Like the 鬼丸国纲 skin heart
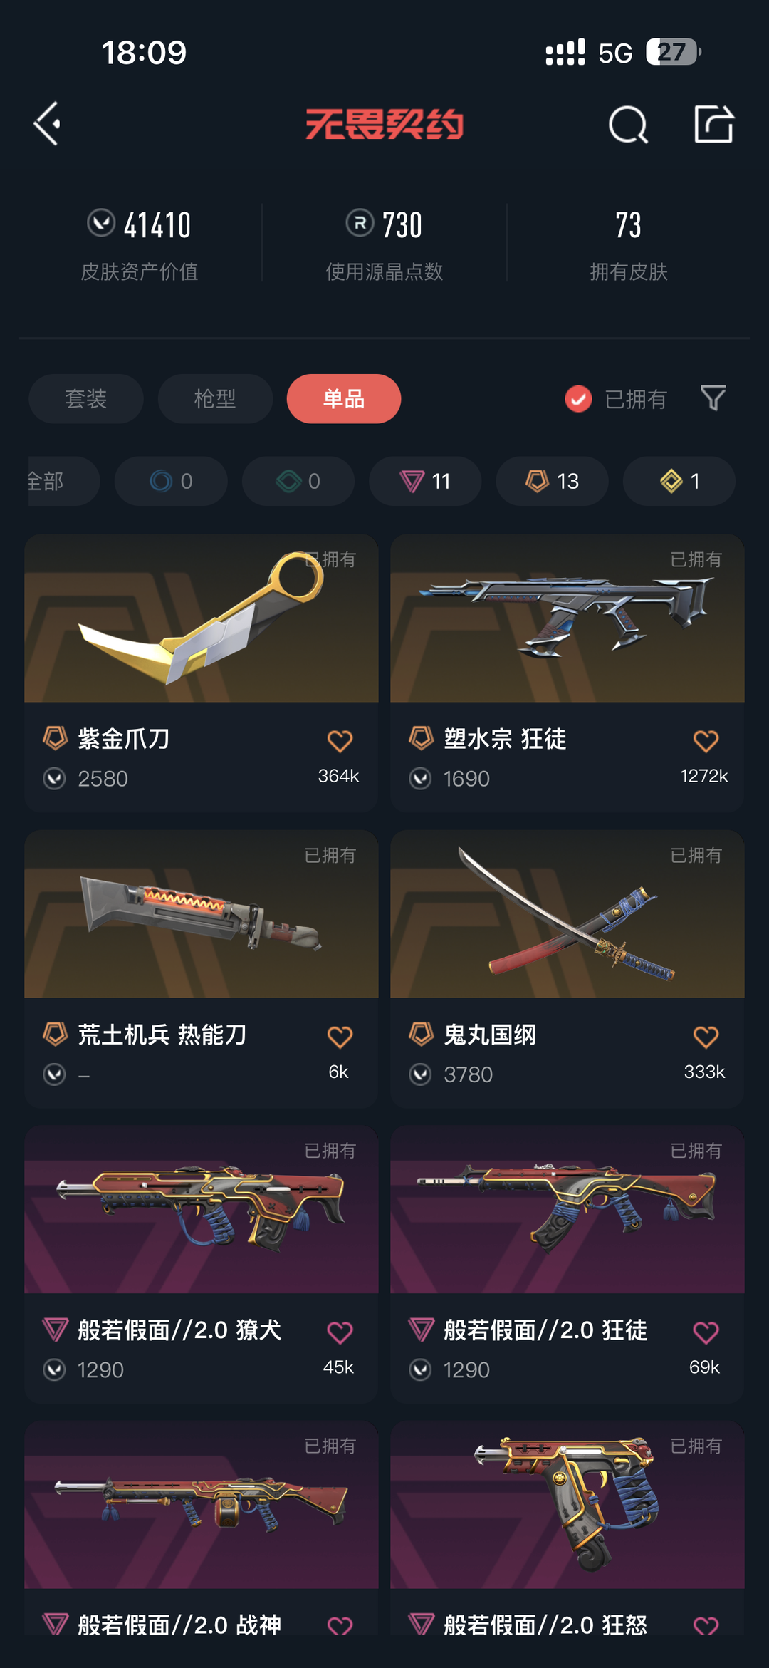Viewport: 769px width, 1668px height. tap(706, 1037)
